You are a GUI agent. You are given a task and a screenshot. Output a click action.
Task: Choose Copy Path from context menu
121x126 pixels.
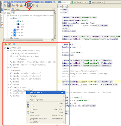coord(46,109)
